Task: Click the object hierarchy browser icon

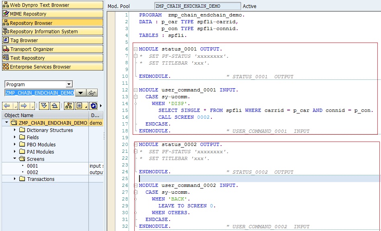Action: pyautogui.click(x=68, y=106)
